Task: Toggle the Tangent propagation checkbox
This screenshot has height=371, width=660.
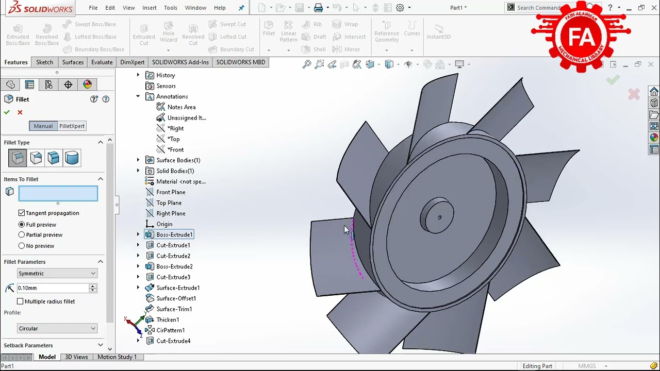Action: point(22,213)
